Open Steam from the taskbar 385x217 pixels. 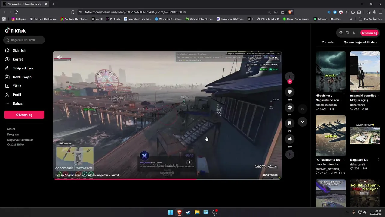tap(188, 212)
